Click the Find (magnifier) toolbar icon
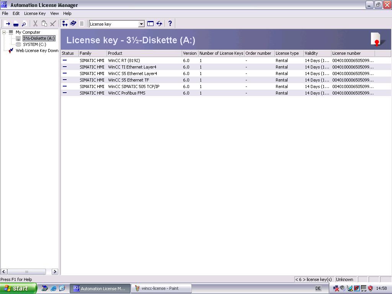 (x=24, y=24)
